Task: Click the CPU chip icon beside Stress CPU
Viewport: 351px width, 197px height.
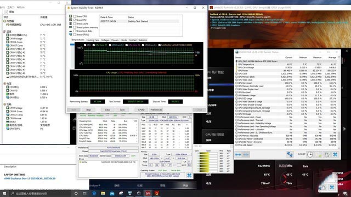Action: (x=71, y=16)
